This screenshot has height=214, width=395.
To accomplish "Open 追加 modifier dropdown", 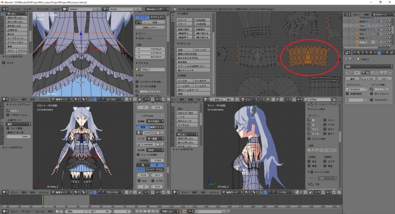I will coord(368,66).
